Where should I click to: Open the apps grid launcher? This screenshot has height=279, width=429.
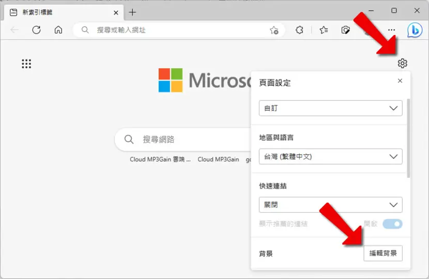pyautogui.click(x=26, y=64)
